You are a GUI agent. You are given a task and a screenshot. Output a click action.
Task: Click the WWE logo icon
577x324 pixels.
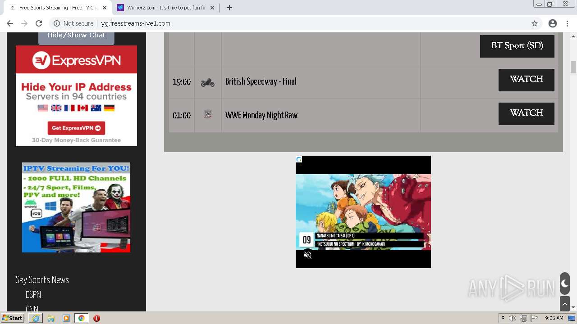tap(207, 114)
